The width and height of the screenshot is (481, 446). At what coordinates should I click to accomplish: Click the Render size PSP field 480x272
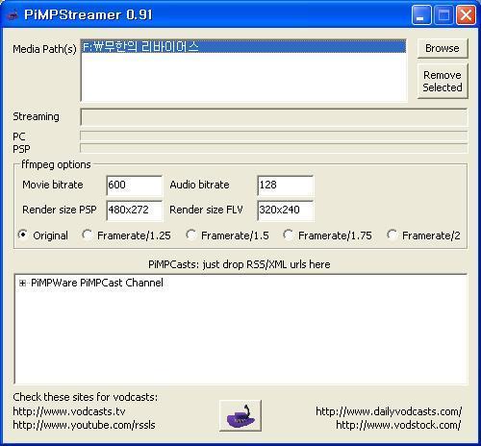135,211
